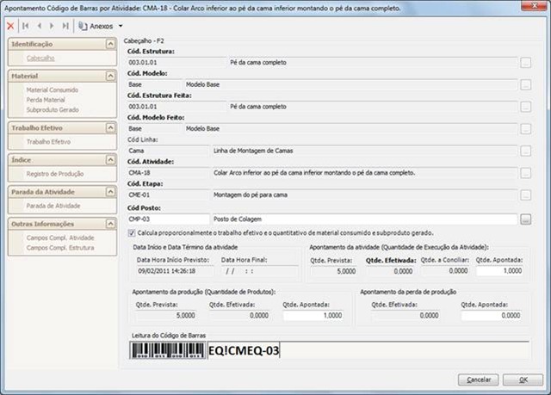This screenshot has height=395, width=551.
Task: Click Qtde. Apontada field in produção group
Action: [x=313, y=315]
